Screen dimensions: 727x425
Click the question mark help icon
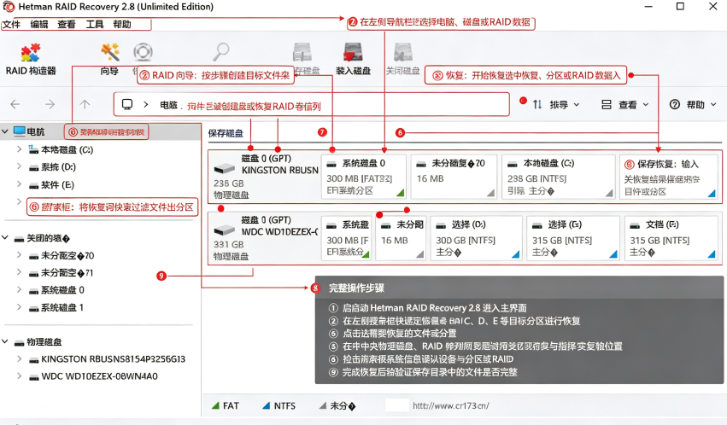[675, 105]
